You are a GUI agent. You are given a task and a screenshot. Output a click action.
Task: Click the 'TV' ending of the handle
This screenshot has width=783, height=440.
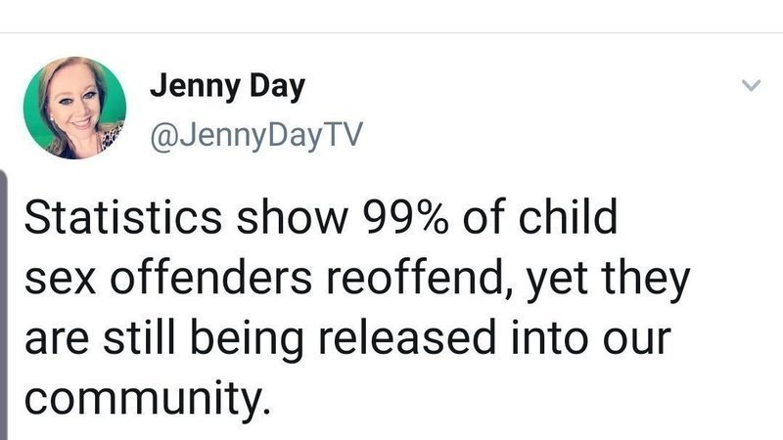(x=343, y=134)
